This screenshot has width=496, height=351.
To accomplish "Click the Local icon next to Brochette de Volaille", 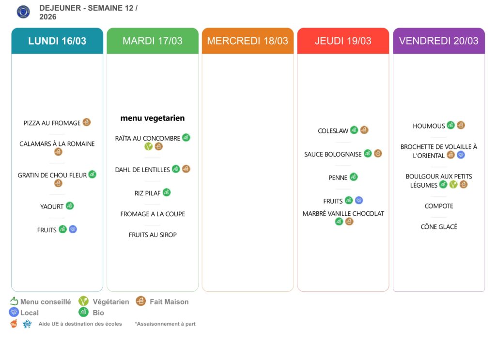I will pyautogui.click(x=461, y=155).
